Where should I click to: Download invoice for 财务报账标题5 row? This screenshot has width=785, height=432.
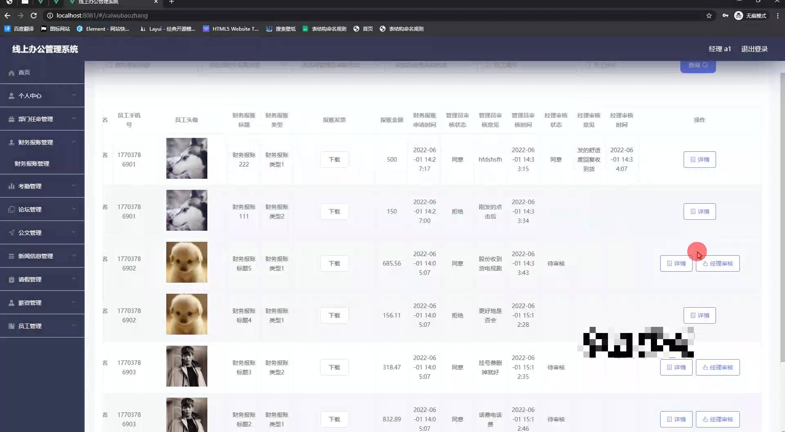coord(334,263)
